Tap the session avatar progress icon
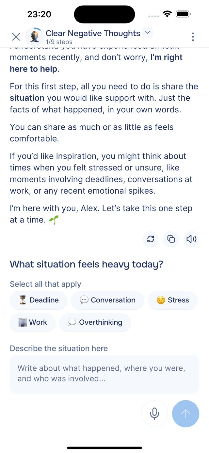This screenshot has width=209, height=453. [x=34, y=37]
